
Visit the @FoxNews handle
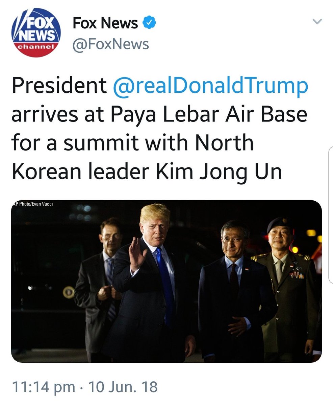point(111,44)
